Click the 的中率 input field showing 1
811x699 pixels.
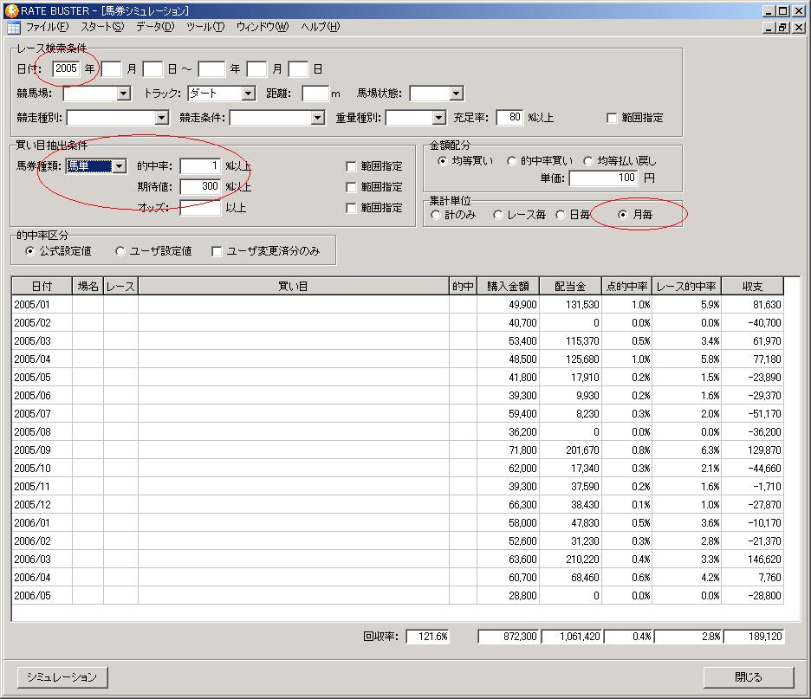200,166
